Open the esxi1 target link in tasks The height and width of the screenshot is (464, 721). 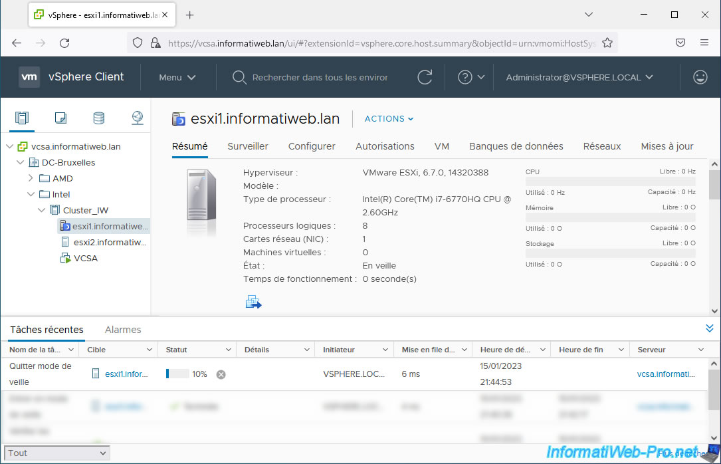126,374
